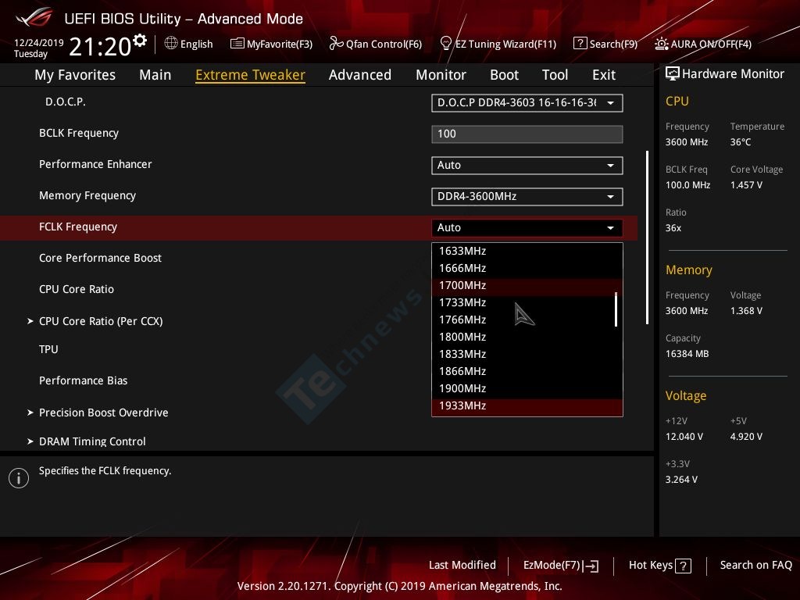800x600 pixels.
Task: Open the D.O.C.P. profile dropdown
Action: pos(527,102)
